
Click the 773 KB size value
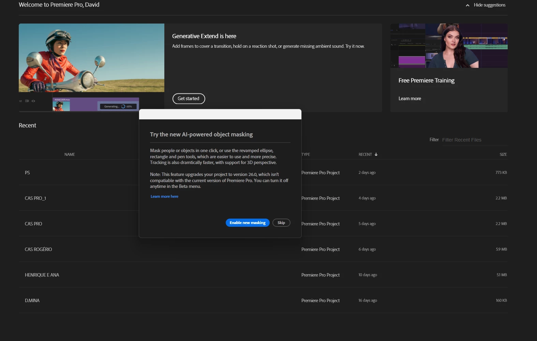tap(501, 173)
